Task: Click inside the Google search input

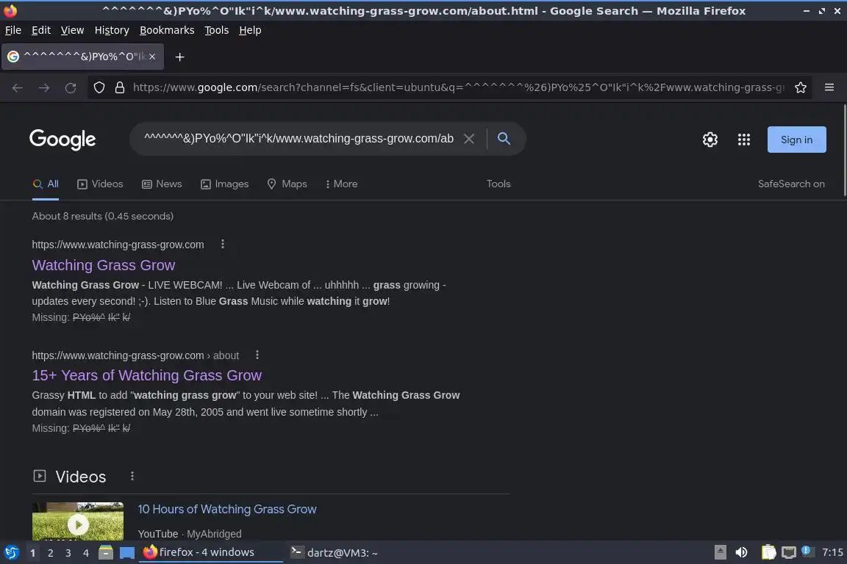Action: tap(299, 139)
